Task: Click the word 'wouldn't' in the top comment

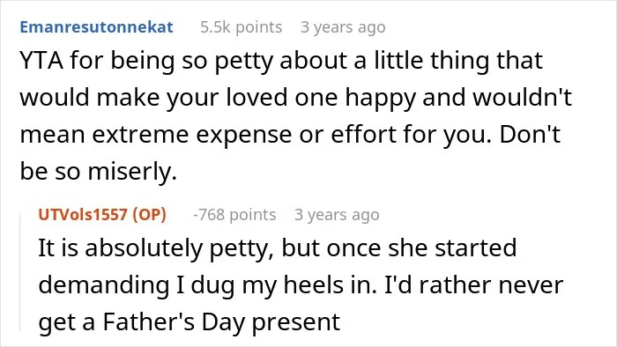Action: pos(522,98)
